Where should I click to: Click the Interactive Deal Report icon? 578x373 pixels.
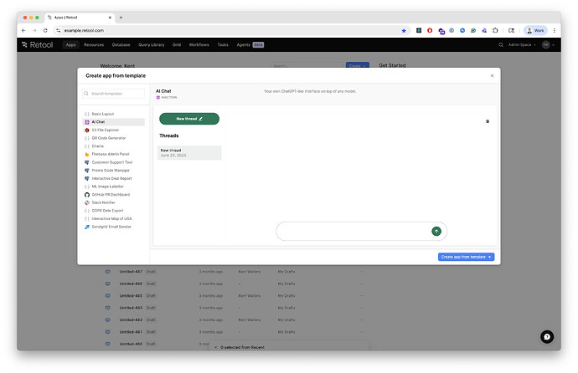click(87, 179)
